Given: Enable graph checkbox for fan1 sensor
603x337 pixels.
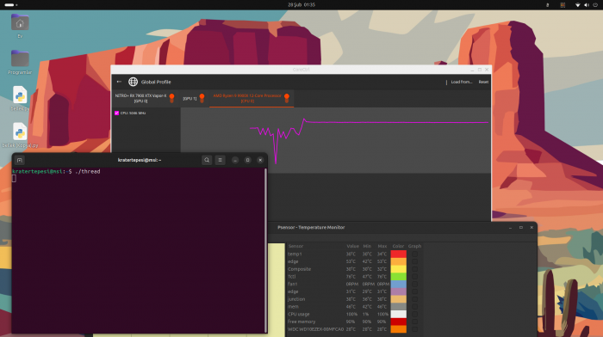Looking at the screenshot, I should point(414,284).
